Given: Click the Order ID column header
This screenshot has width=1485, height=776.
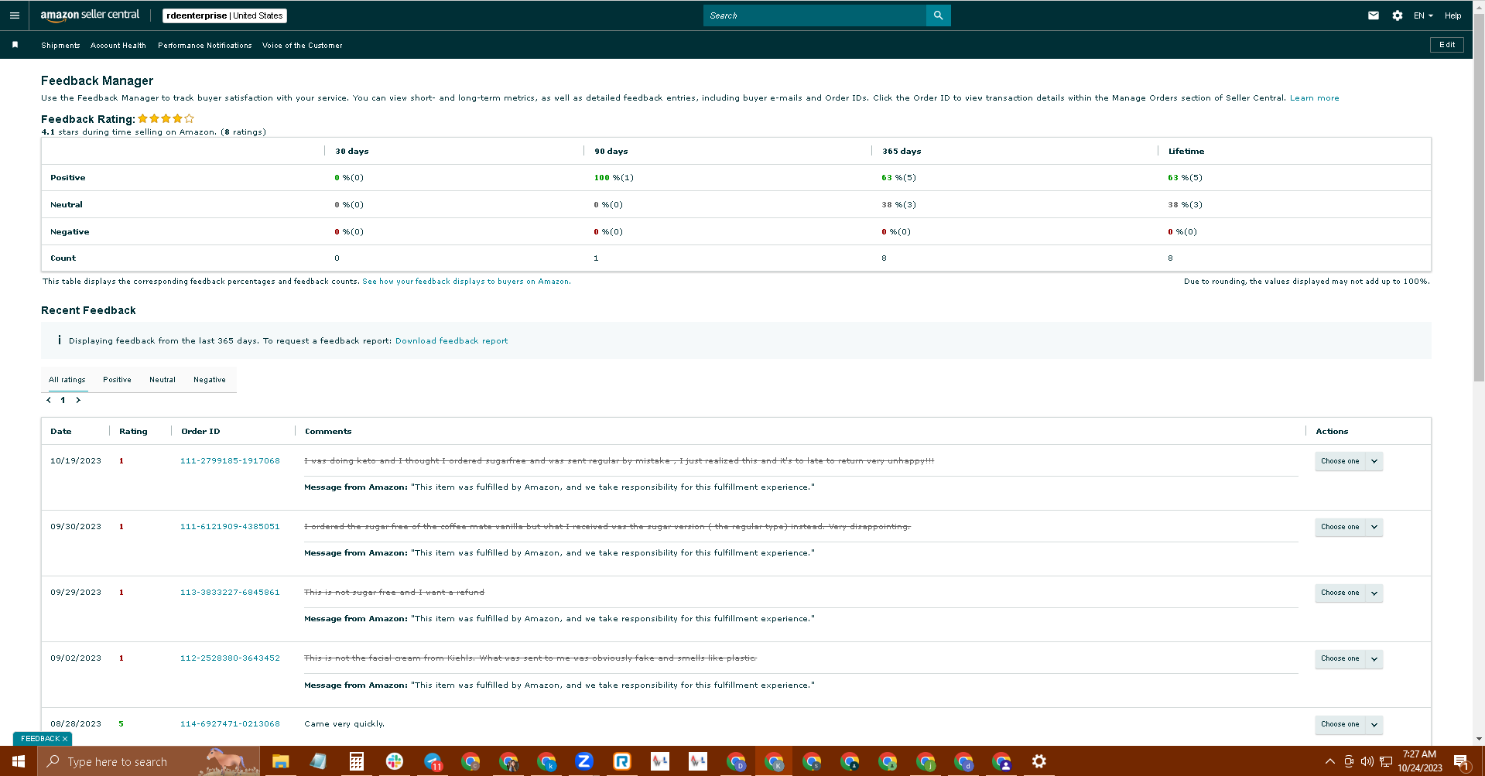Looking at the screenshot, I should pos(200,432).
